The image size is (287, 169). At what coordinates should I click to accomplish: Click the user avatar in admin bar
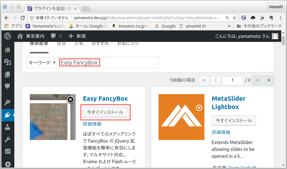coord(275,36)
